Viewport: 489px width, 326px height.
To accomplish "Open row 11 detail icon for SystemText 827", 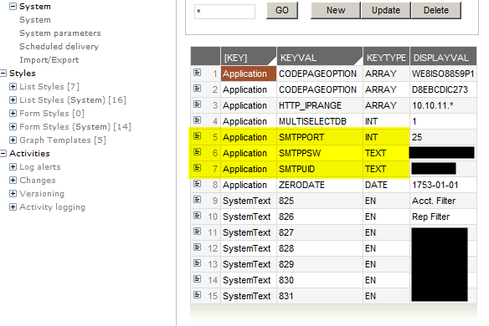I will (x=197, y=232).
